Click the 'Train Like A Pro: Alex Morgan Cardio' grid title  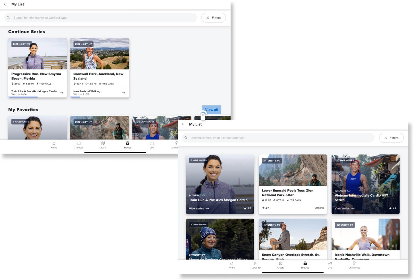tap(218, 200)
